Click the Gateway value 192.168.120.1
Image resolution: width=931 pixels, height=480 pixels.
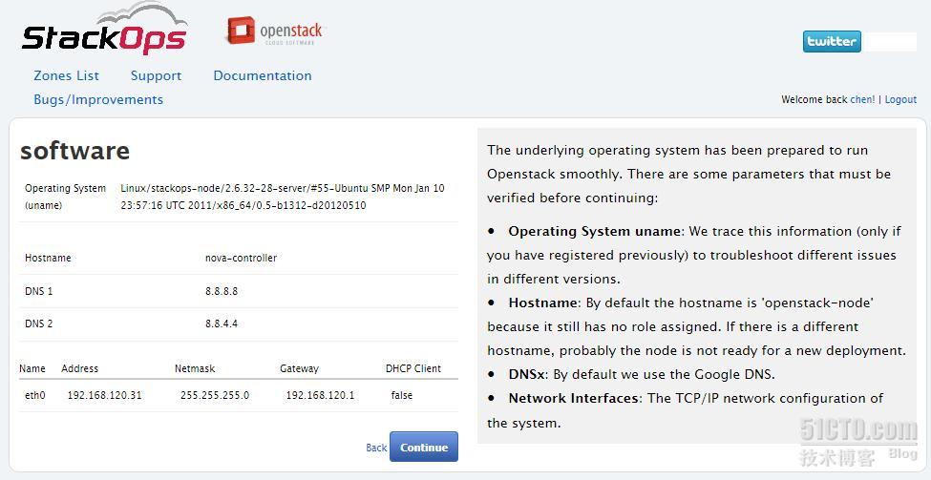pyautogui.click(x=320, y=395)
